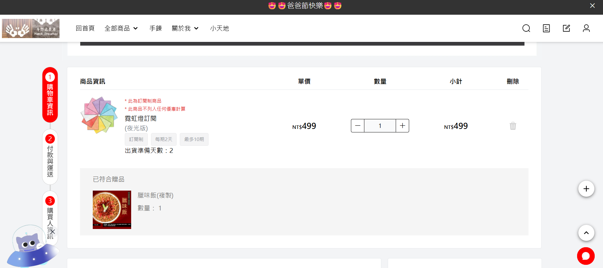Viewport: 603px width, 268px height.
Task: Close the 爸爸節快樂 announcement banner
Action: click(x=592, y=6)
